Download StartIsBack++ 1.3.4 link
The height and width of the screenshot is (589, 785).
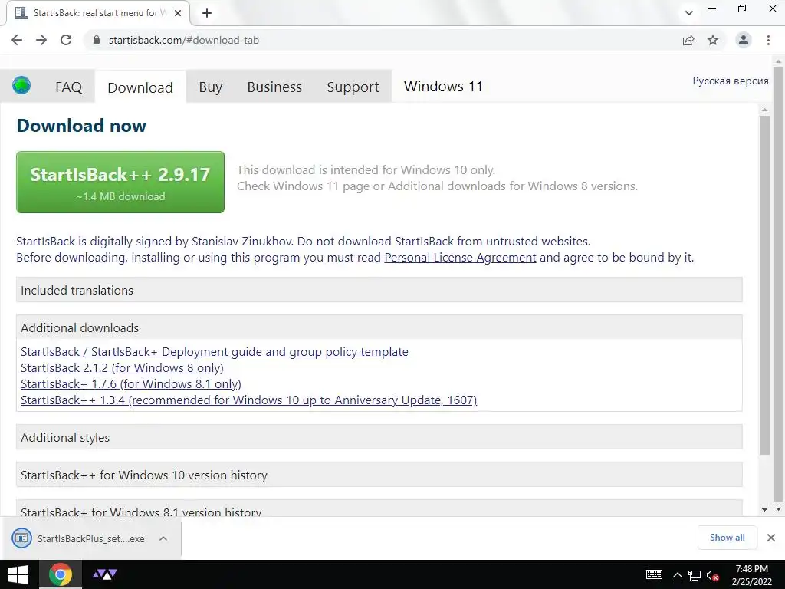249,400
